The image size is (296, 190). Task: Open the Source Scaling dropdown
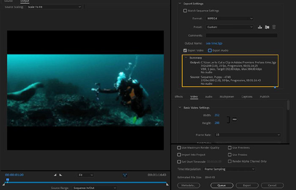tap(54, 7)
